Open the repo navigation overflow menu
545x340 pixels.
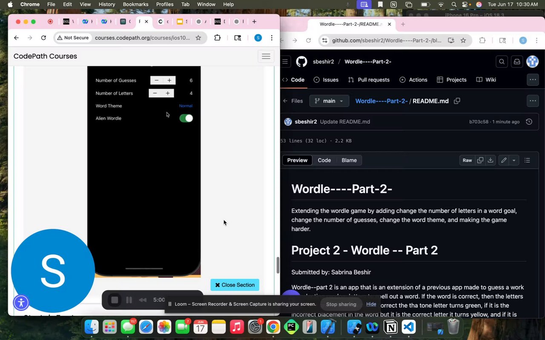tap(533, 79)
